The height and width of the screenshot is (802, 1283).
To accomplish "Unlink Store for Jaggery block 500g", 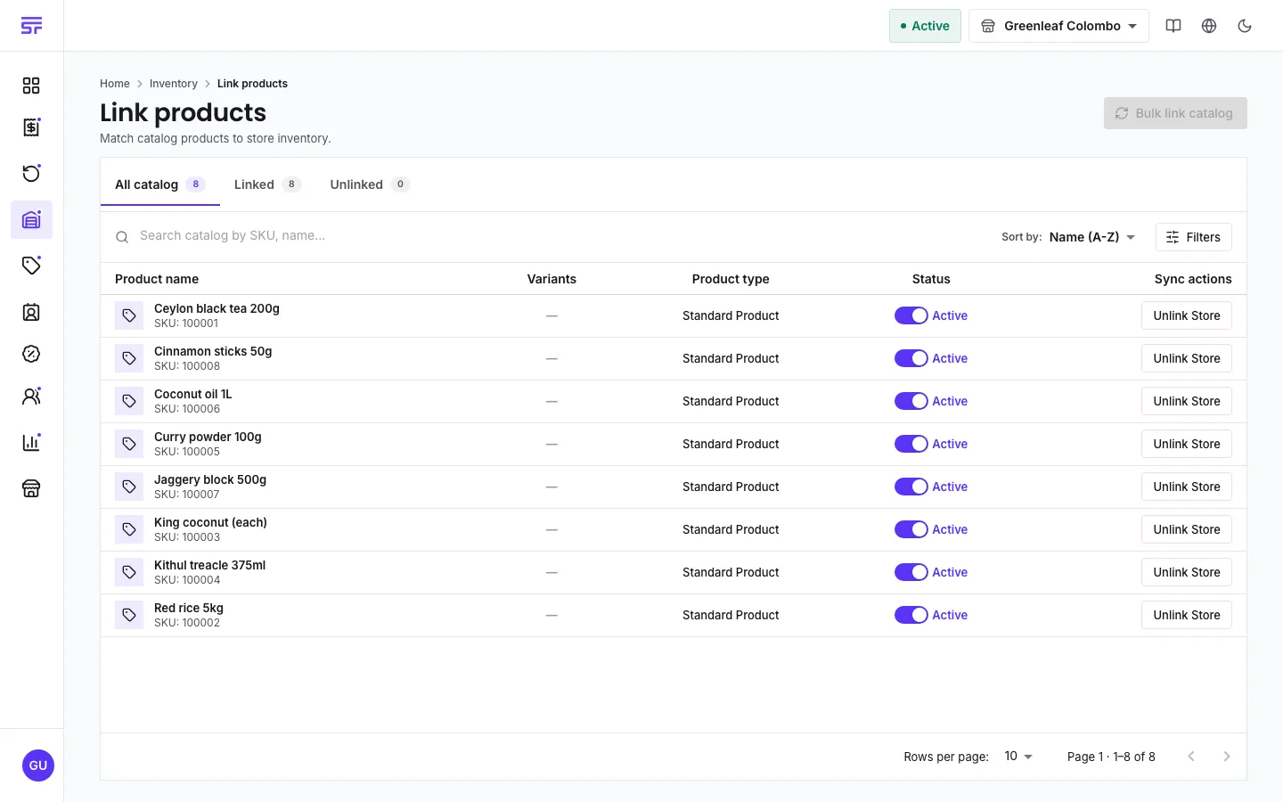I will point(1187,487).
